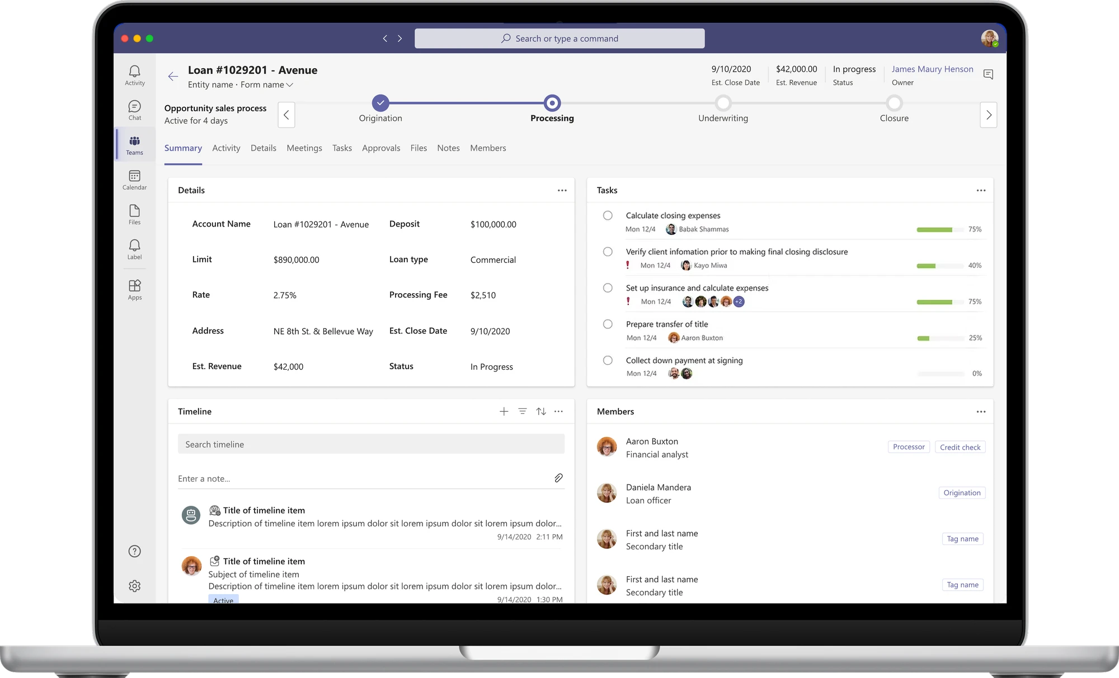Attach a file with paperclip icon
Screen dimensions: 1119x678
point(558,478)
